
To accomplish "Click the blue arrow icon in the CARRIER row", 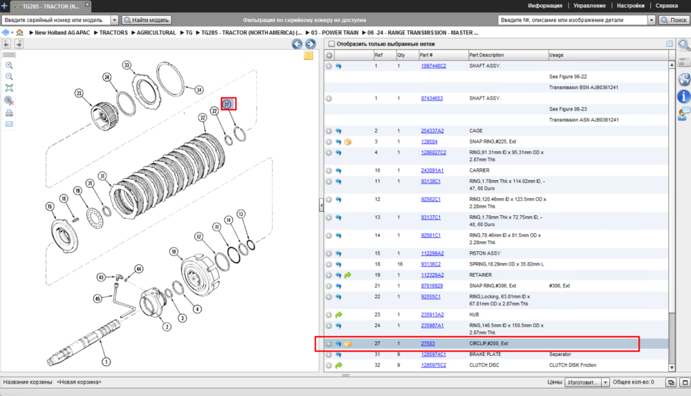I will coord(339,170).
